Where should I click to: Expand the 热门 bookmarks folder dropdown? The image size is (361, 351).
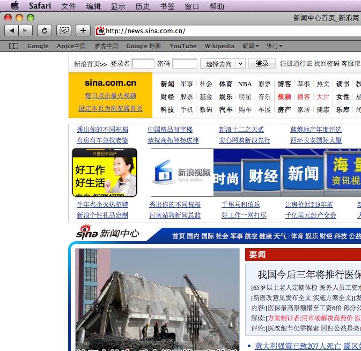[274, 46]
